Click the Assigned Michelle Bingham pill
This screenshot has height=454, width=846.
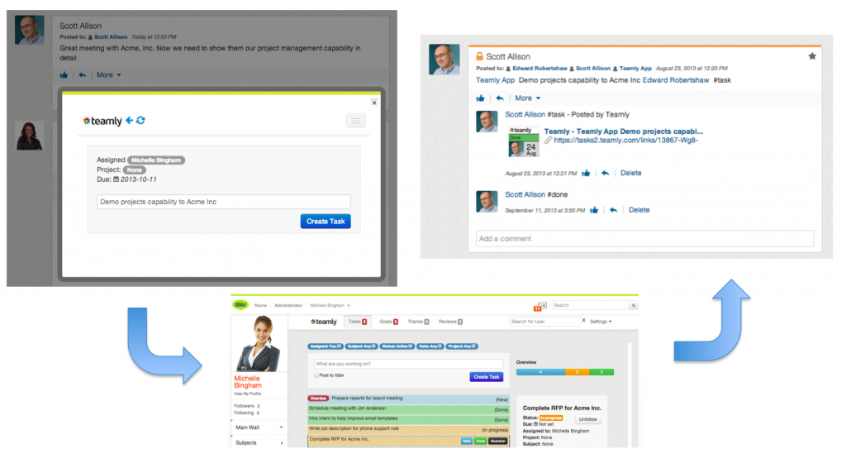tap(156, 160)
